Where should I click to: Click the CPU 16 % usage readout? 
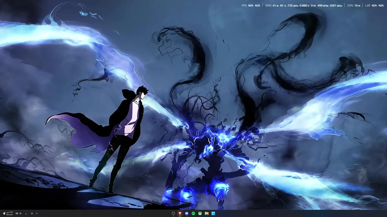[x=354, y=5]
